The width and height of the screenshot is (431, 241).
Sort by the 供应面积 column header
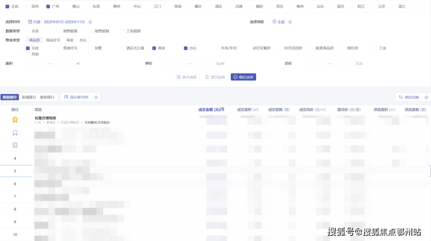click(x=384, y=110)
